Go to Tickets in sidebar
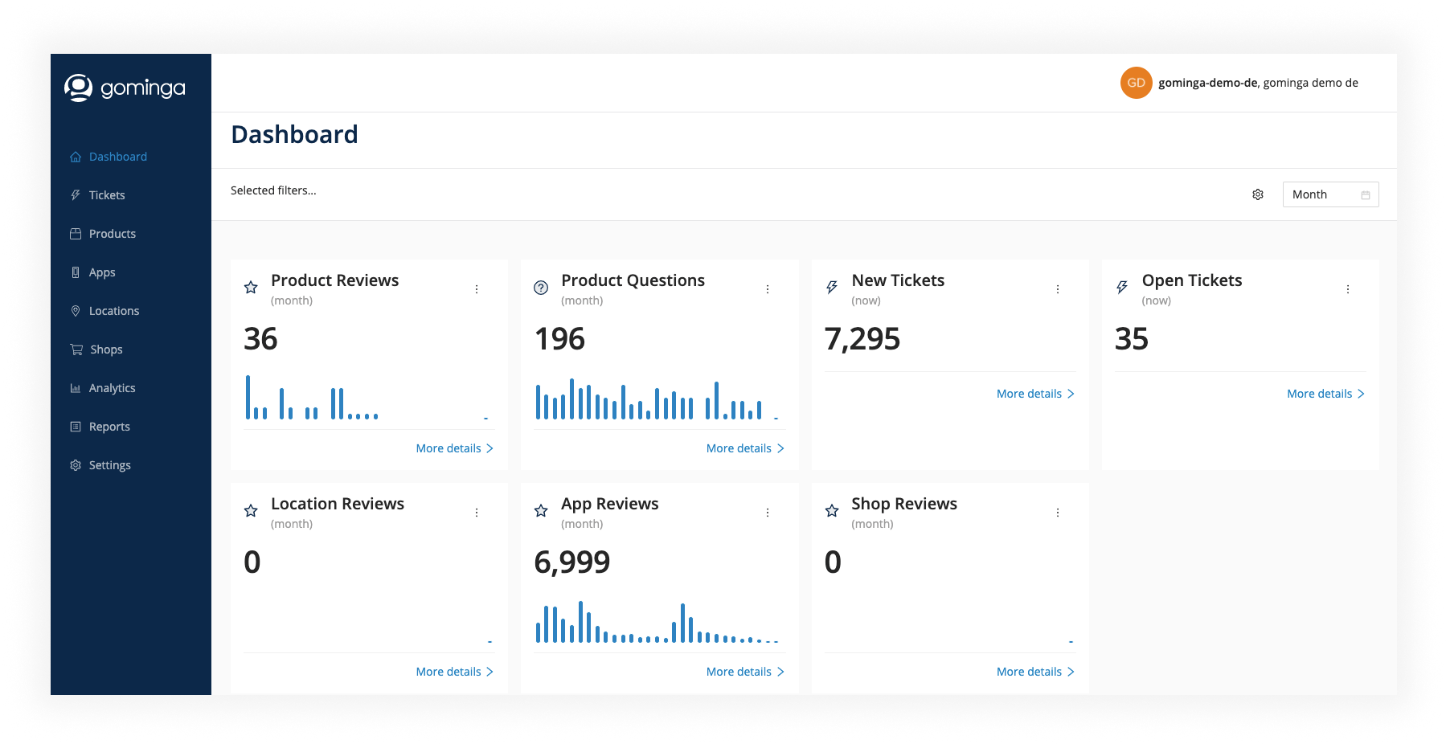The width and height of the screenshot is (1446, 744). point(107,195)
